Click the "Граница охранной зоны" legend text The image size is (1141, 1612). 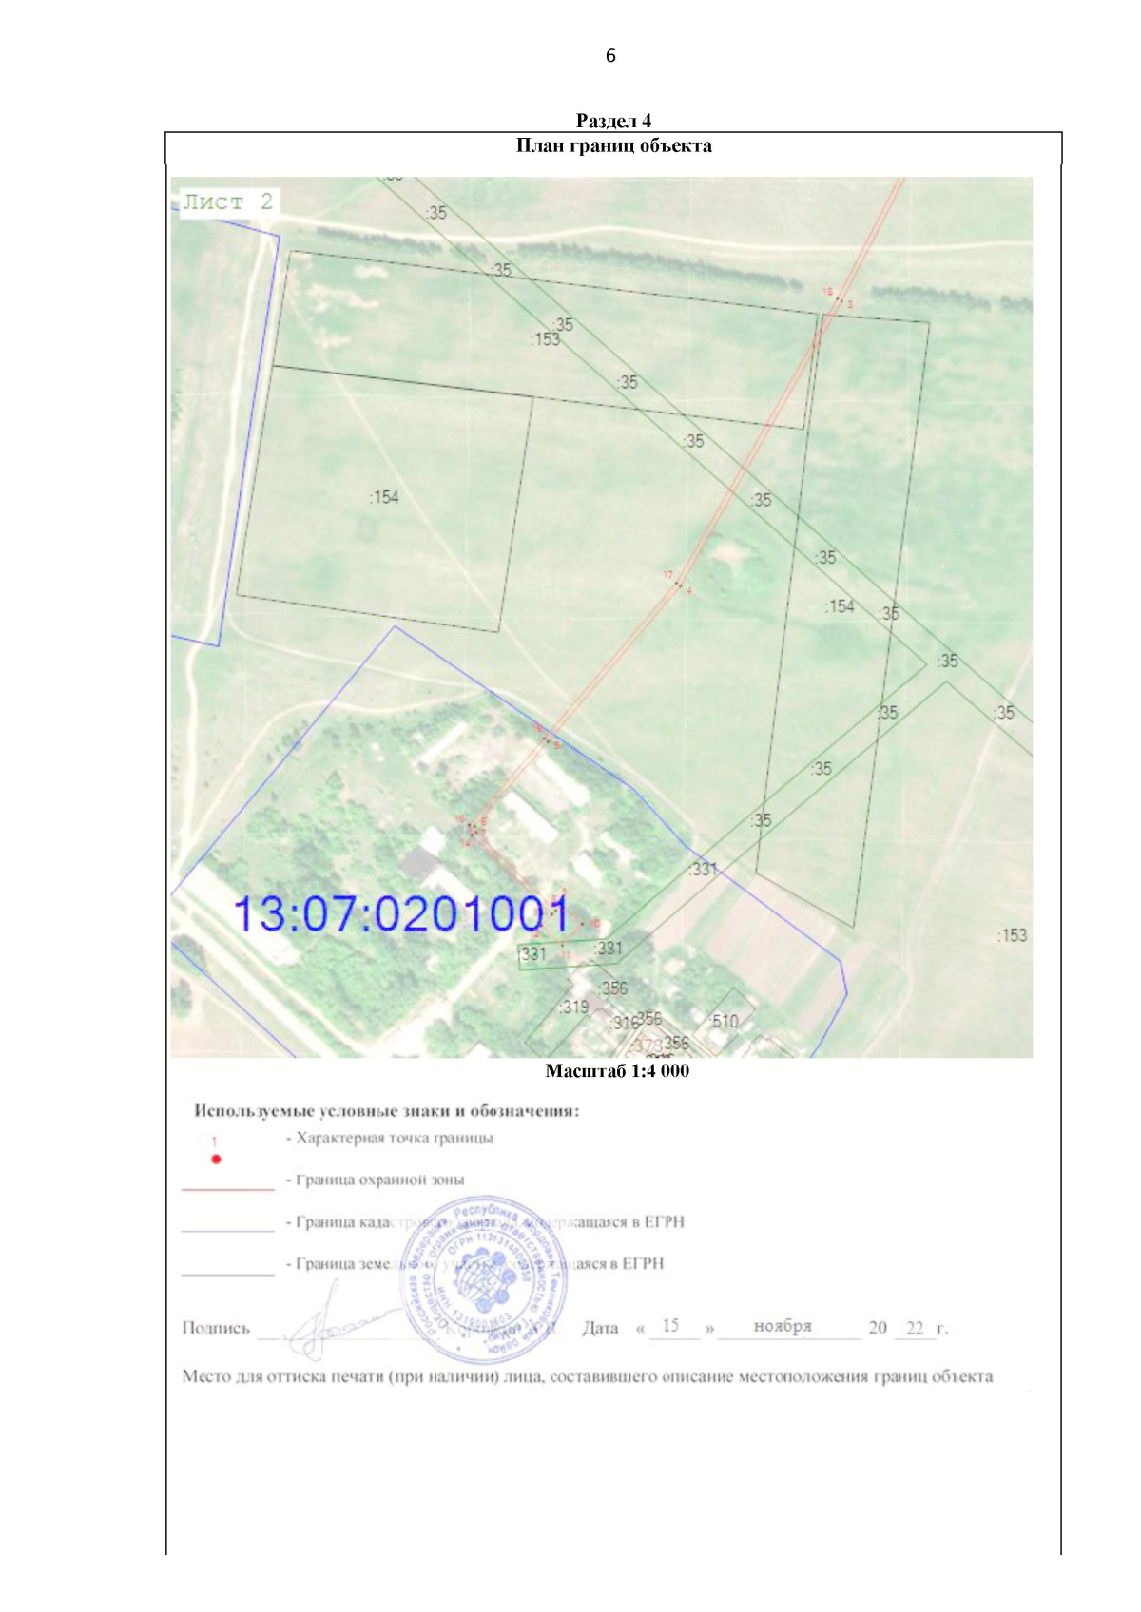[379, 1180]
